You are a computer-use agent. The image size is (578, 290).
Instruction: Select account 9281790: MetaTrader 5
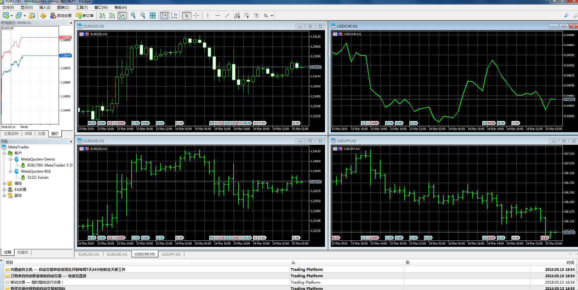click(50, 165)
